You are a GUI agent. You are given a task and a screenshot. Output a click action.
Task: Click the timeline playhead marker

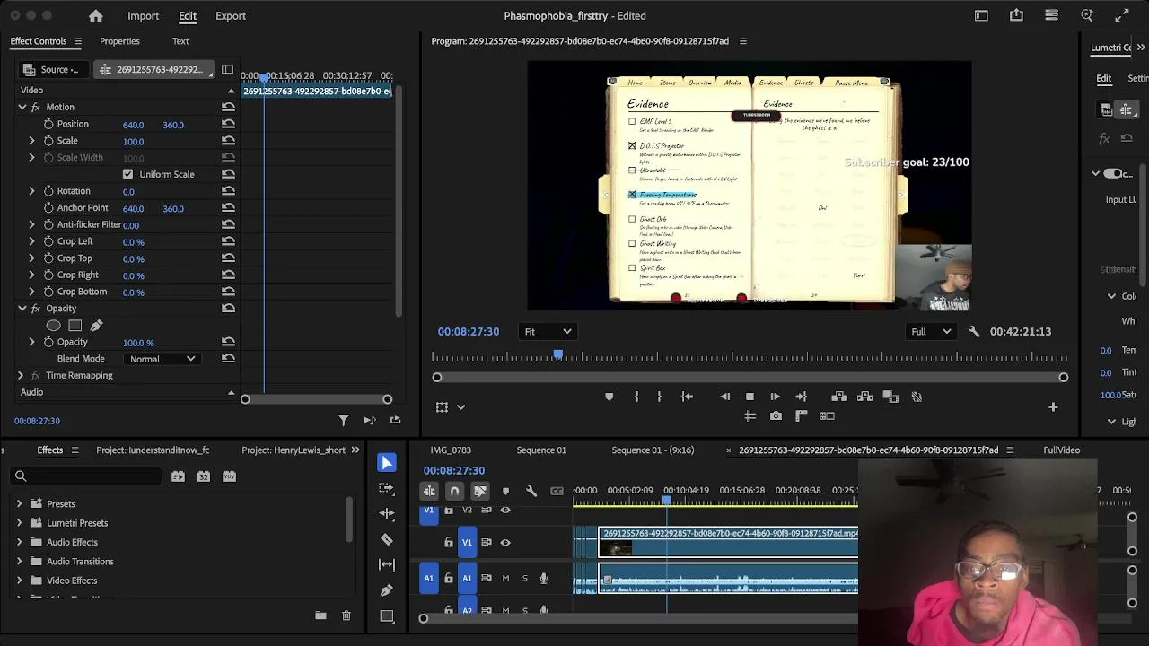point(667,500)
